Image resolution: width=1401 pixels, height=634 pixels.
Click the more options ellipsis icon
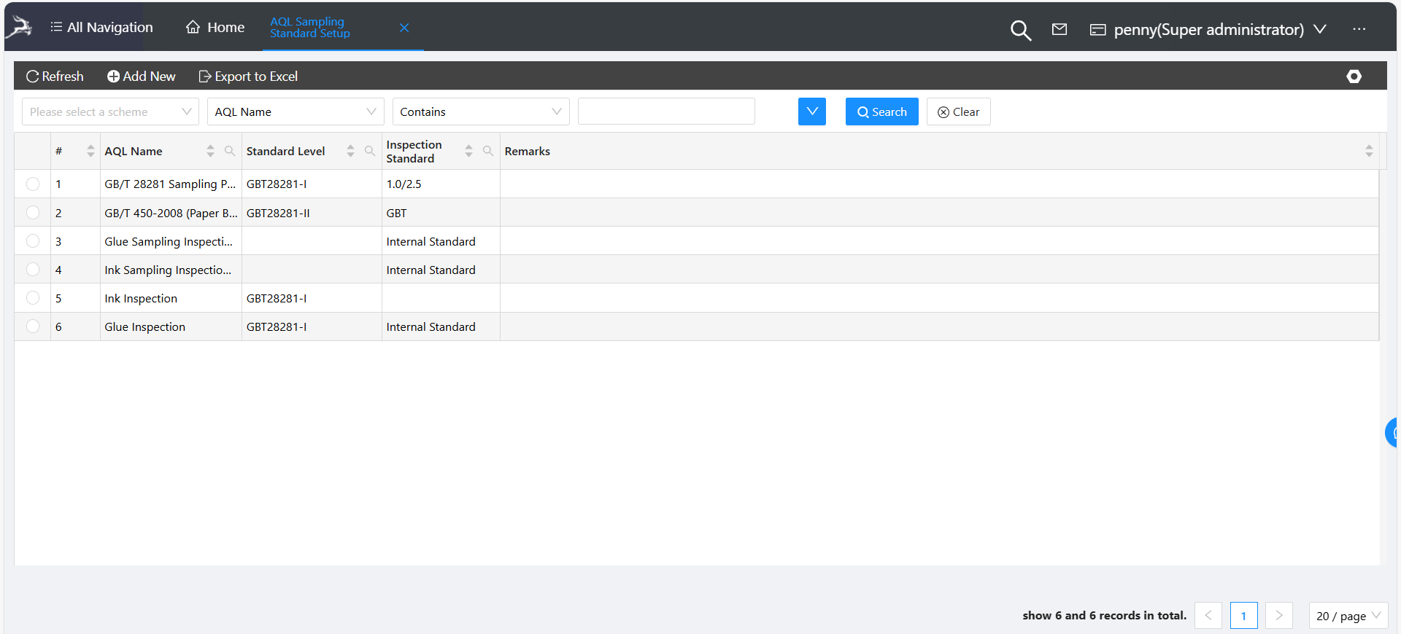point(1359,29)
